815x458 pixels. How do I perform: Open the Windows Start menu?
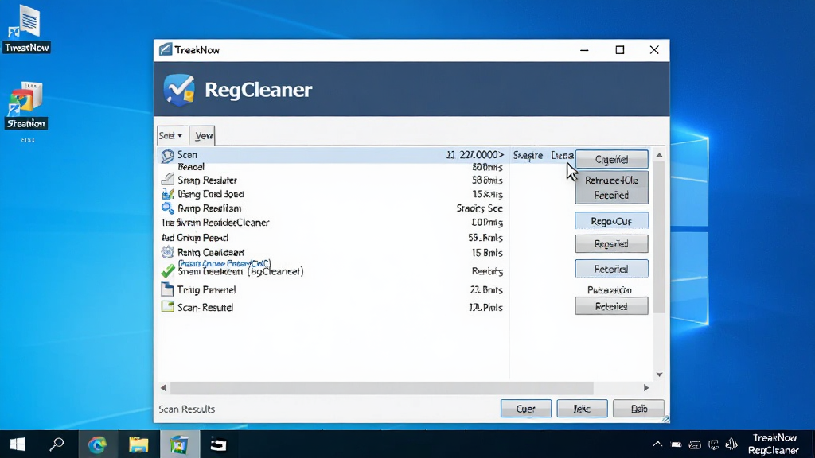point(18,444)
